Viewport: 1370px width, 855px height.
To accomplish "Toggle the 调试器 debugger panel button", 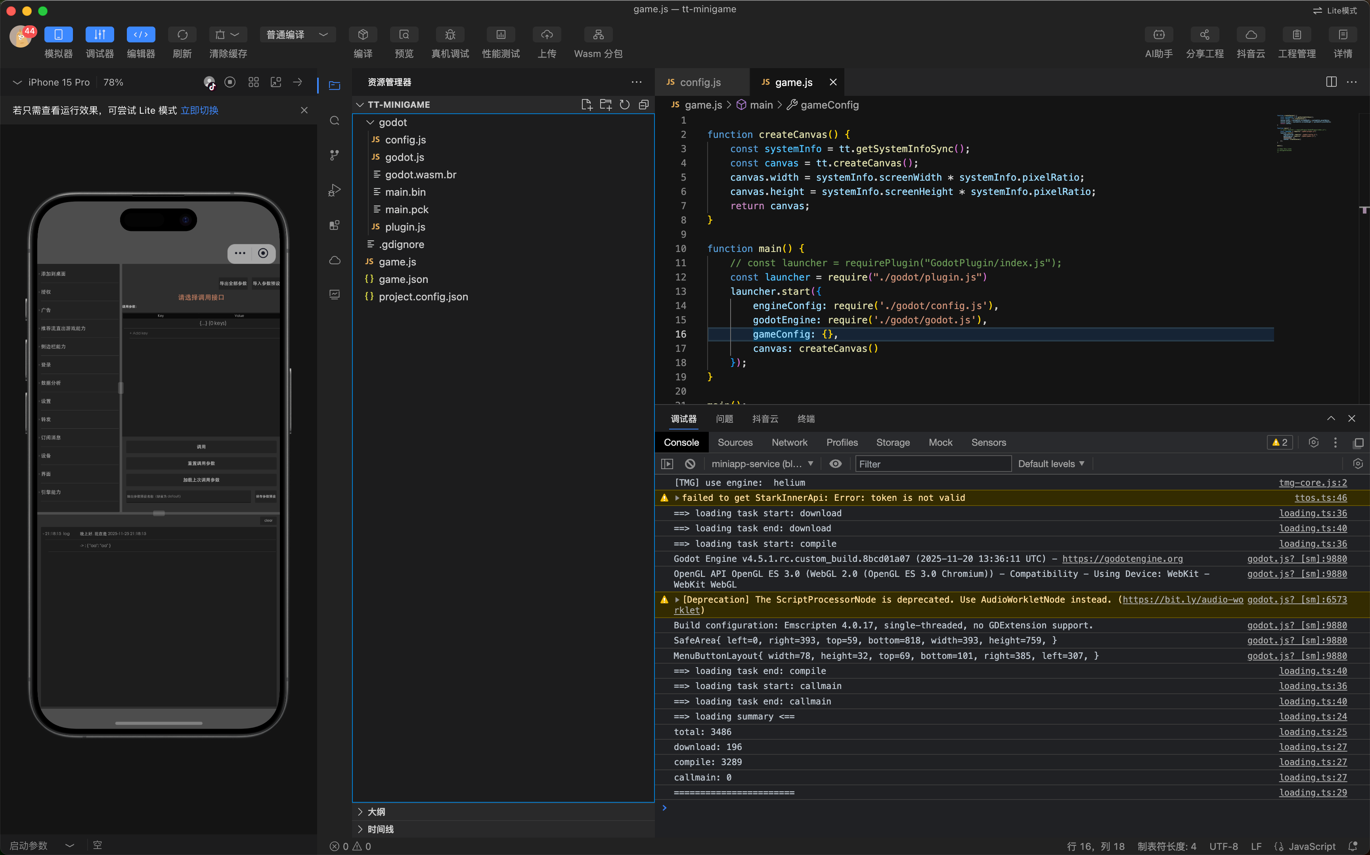I will 99,34.
